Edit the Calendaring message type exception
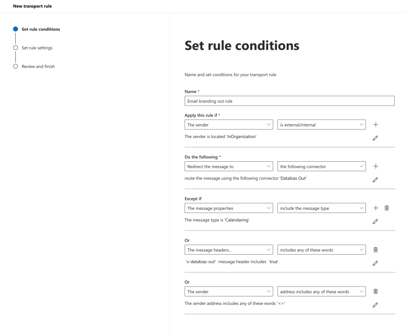Screen dimensions: 405x334 pos(375,221)
